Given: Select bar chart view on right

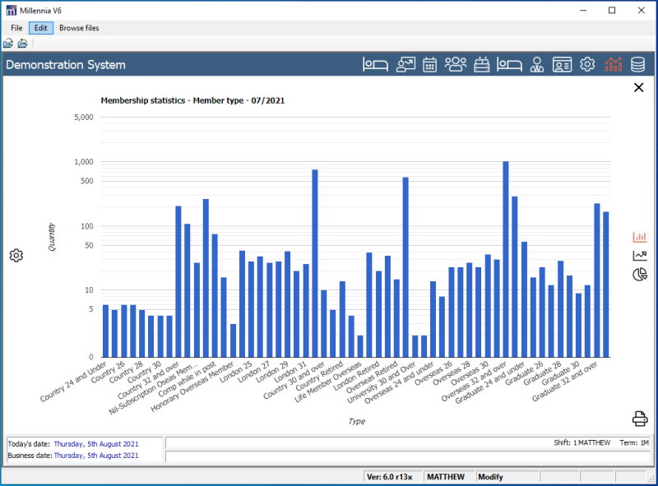Looking at the screenshot, I should [639, 237].
